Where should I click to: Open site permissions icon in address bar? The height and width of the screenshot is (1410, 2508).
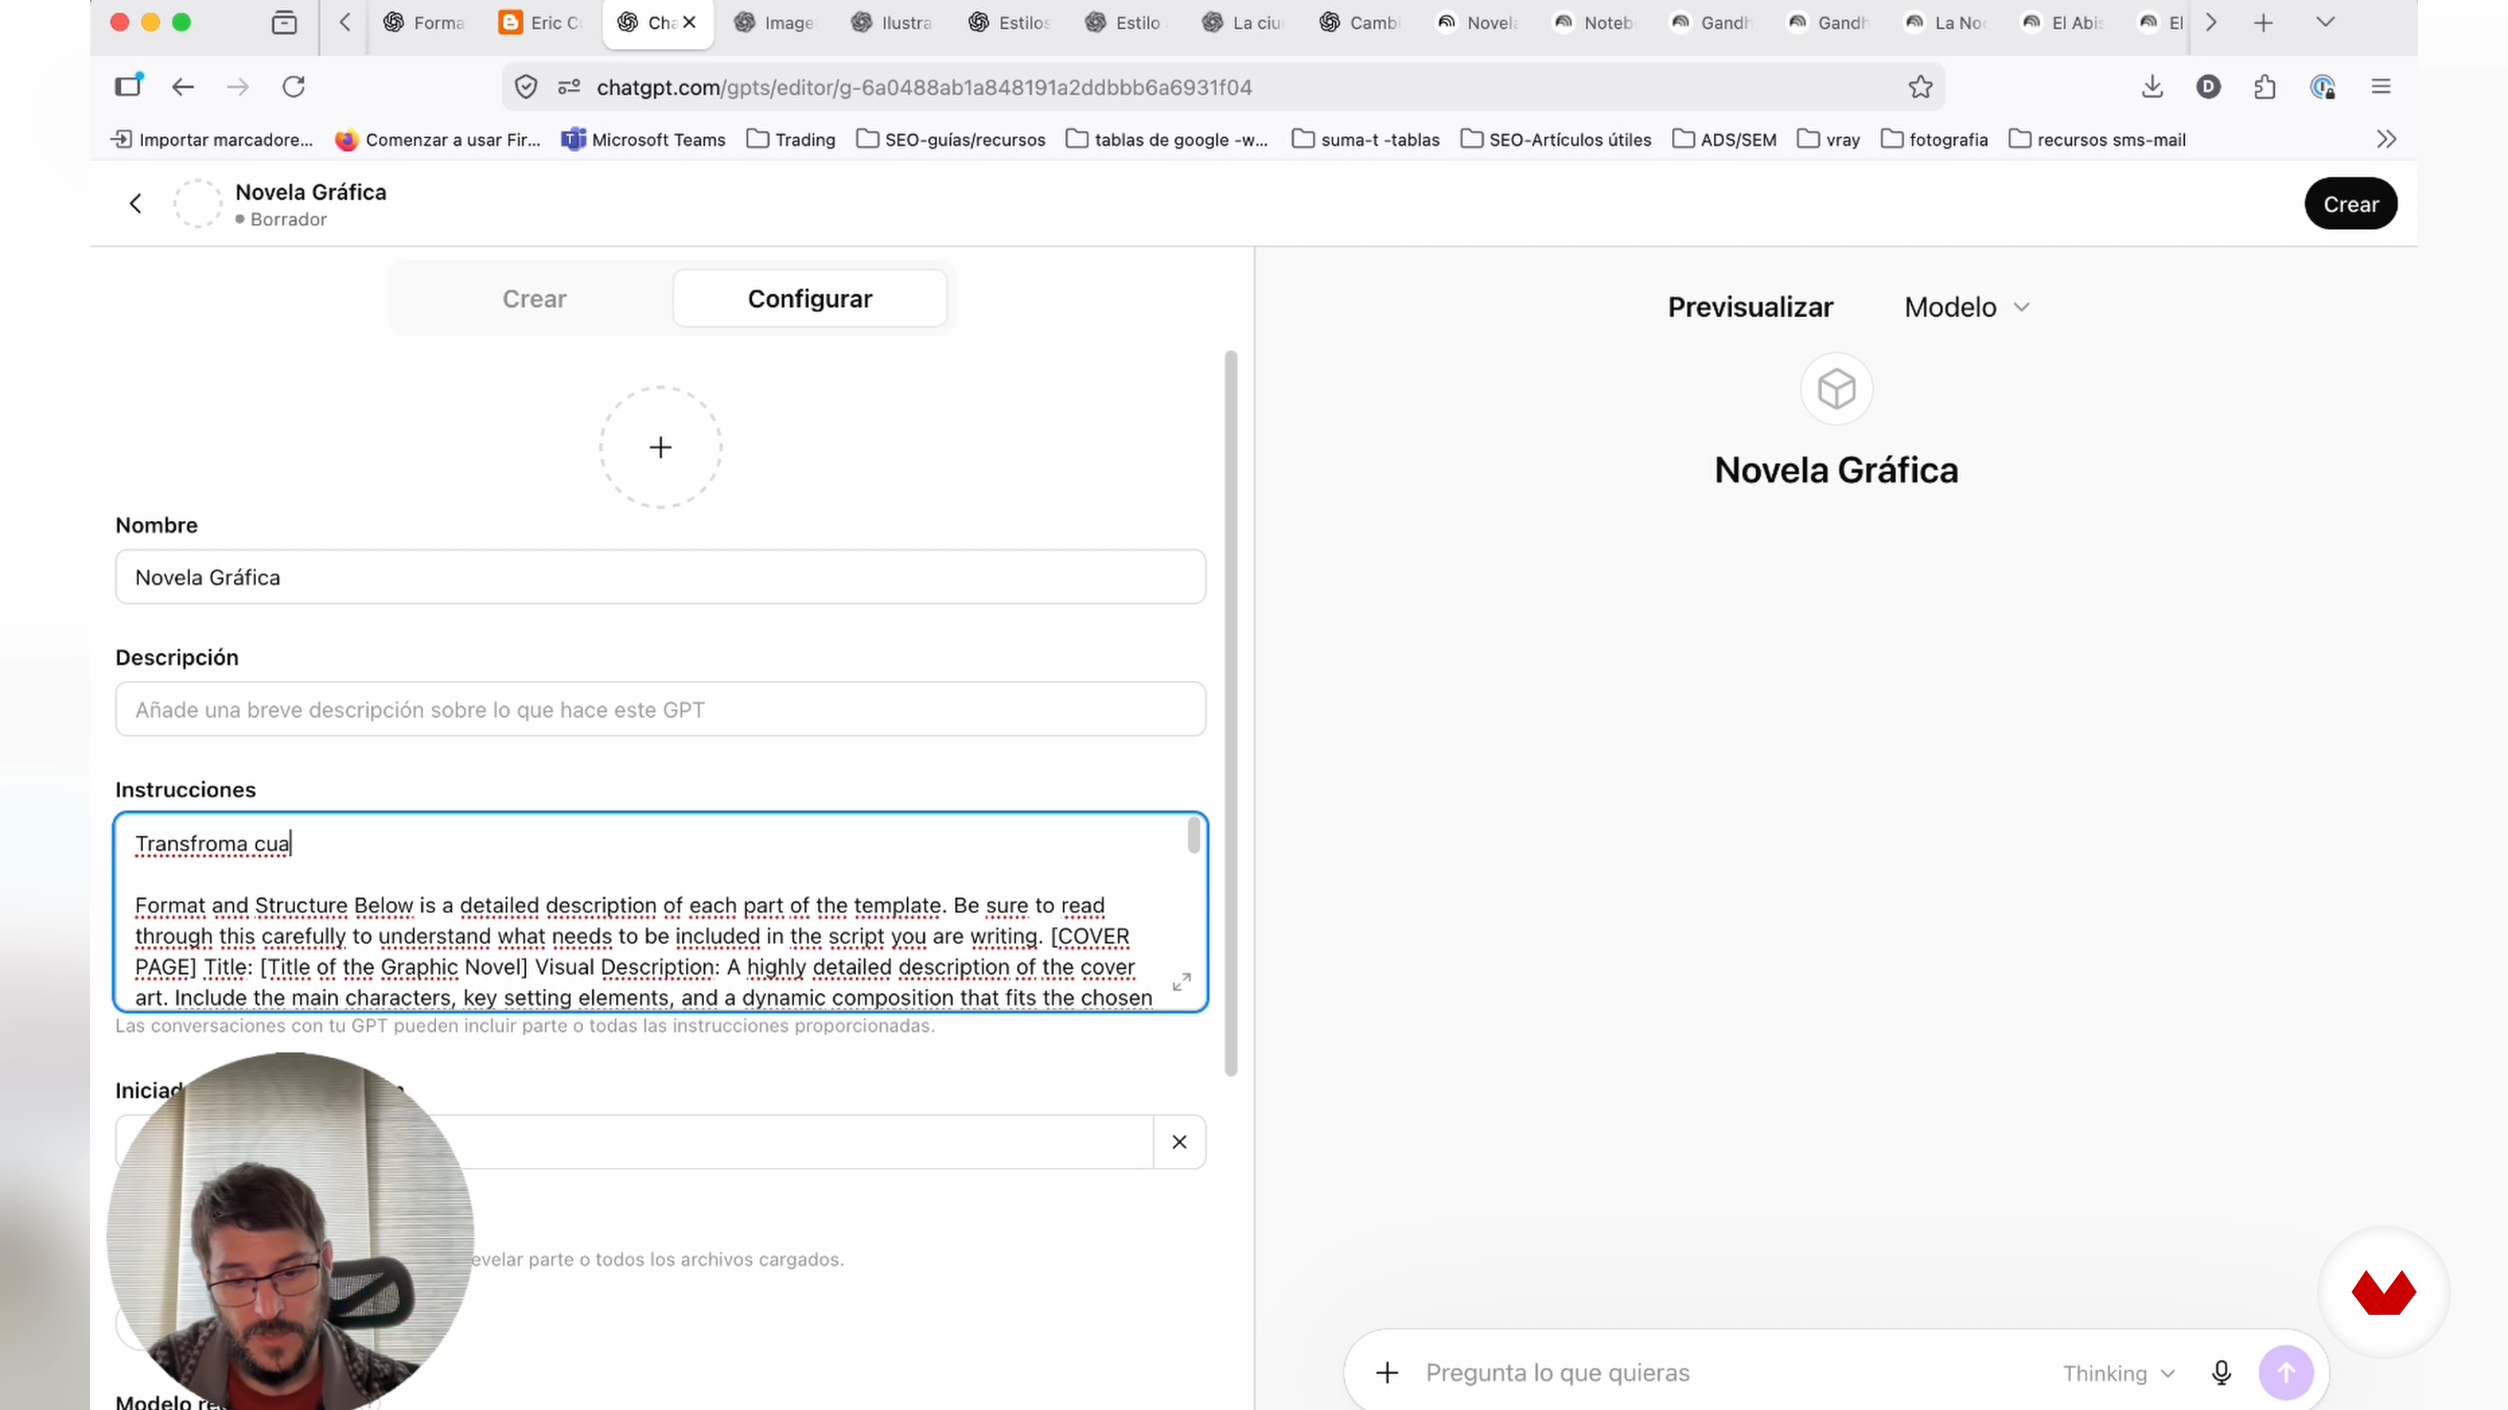(x=570, y=87)
